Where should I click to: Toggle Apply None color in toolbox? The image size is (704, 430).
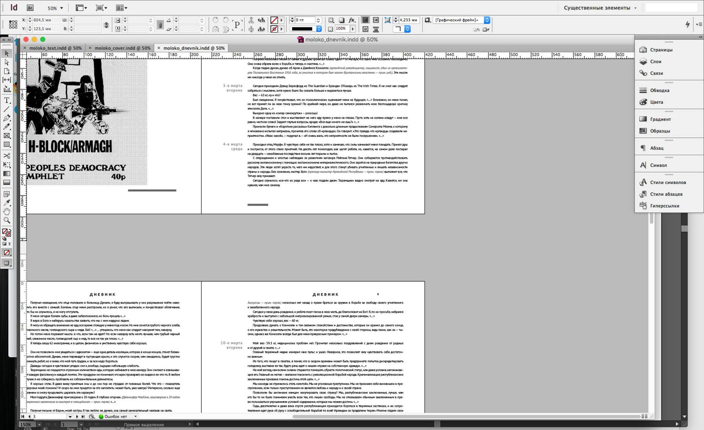click(x=7, y=253)
